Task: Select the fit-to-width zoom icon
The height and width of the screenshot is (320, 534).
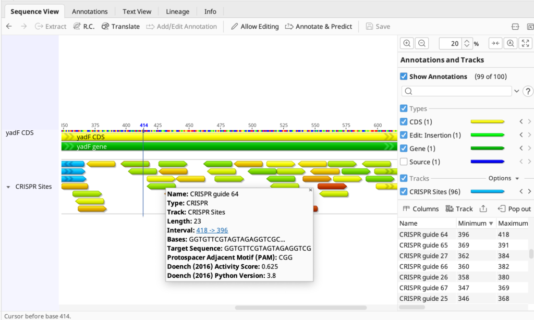Action: coord(495,43)
